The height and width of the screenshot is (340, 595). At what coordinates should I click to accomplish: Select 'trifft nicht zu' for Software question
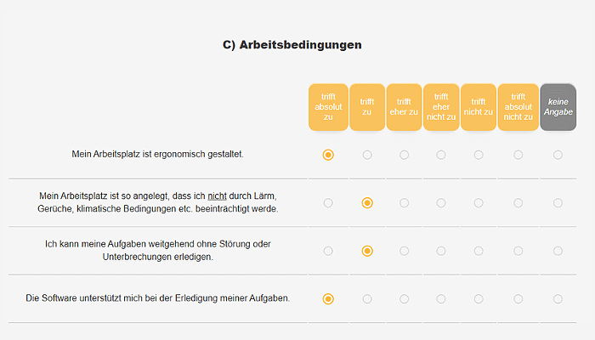click(x=479, y=299)
